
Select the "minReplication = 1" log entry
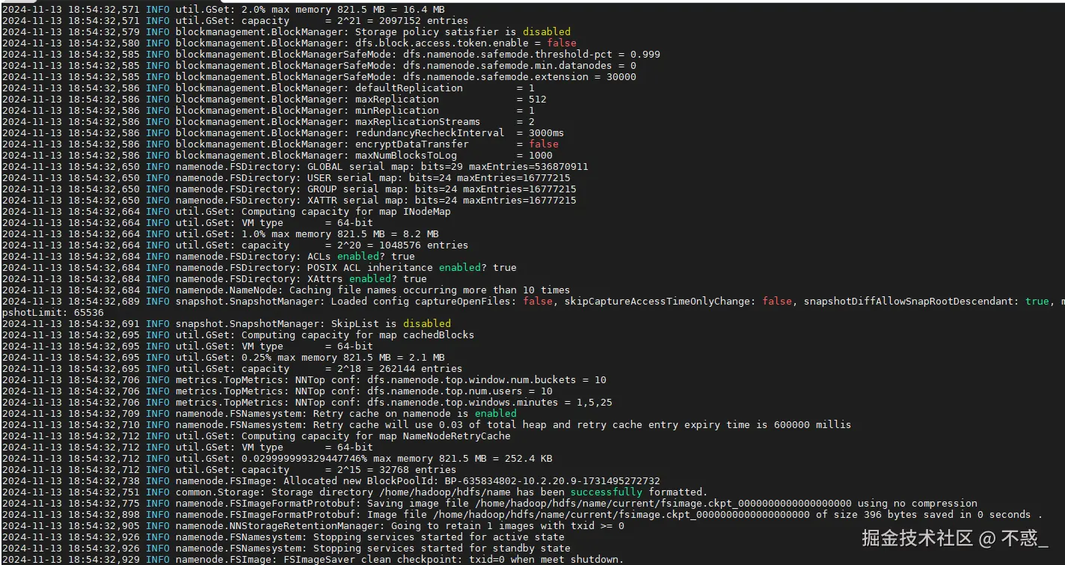[x=268, y=111]
